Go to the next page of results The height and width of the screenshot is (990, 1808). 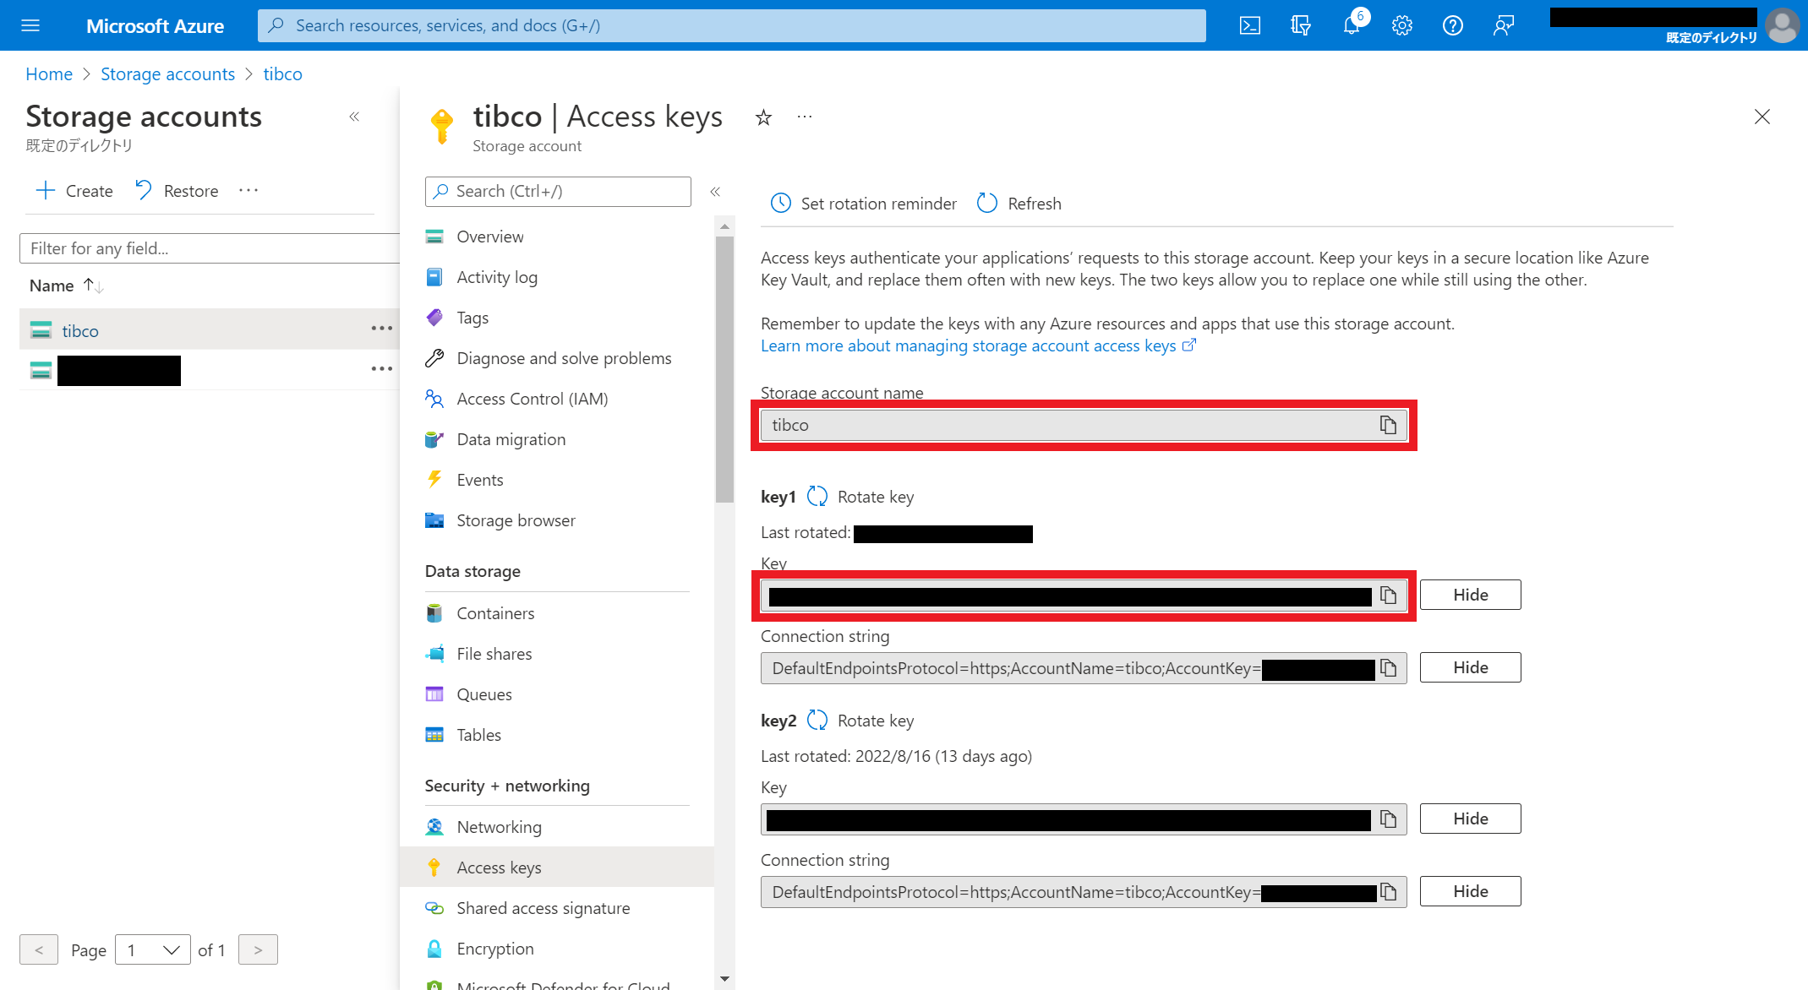(x=258, y=950)
